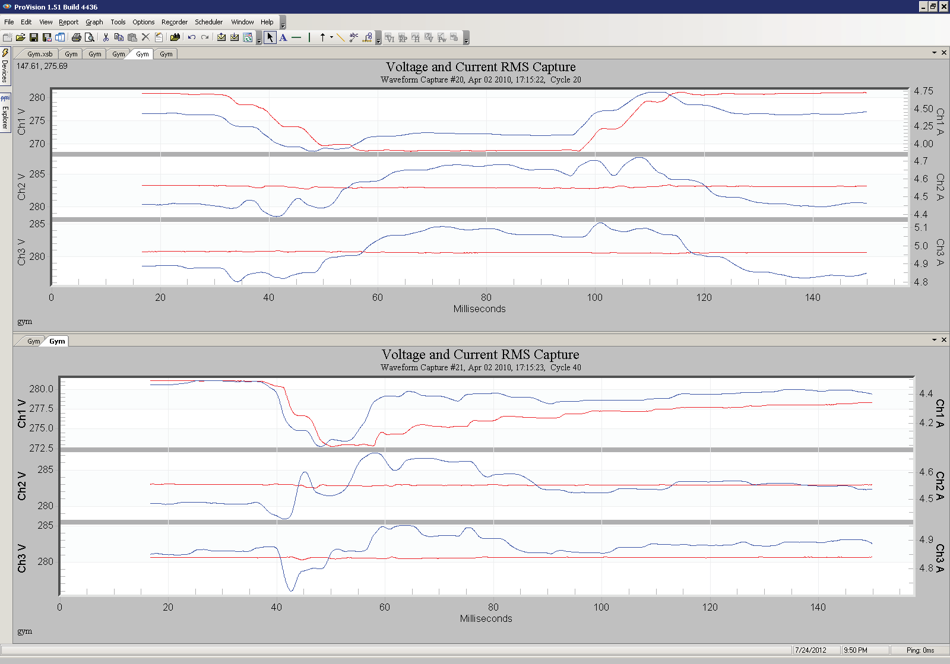Select the abc callout label tool
This screenshot has width=950, height=664.
[x=353, y=37]
